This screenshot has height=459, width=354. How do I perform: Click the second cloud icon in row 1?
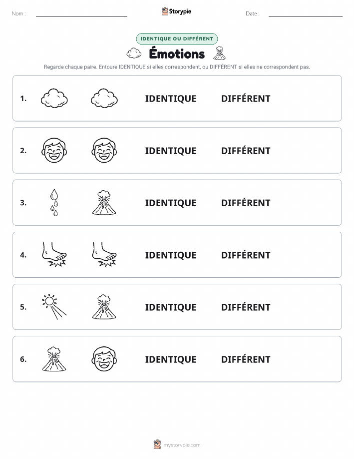[x=104, y=98]
